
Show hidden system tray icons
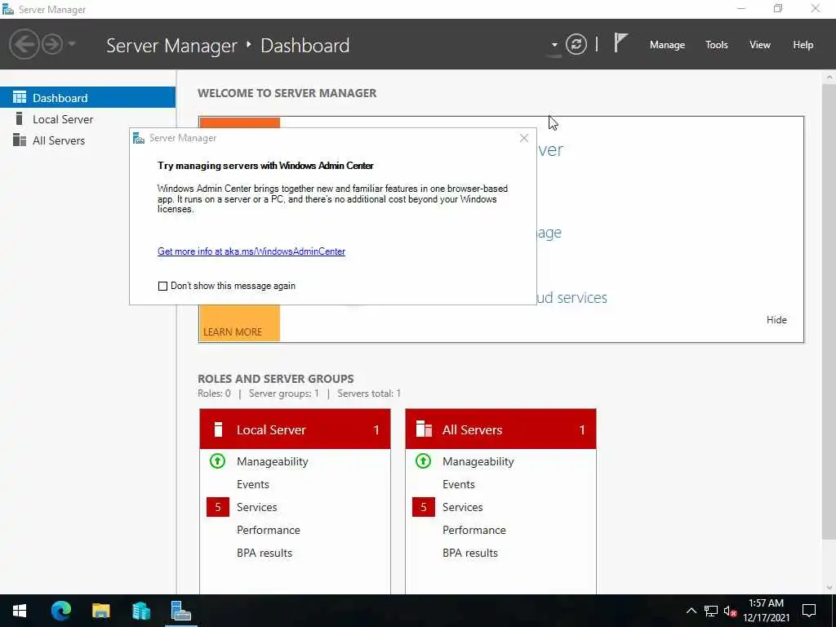pos(691,611)
